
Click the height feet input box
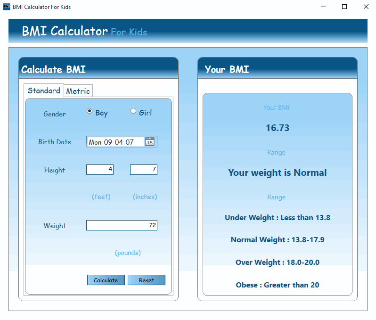(100, 170)
